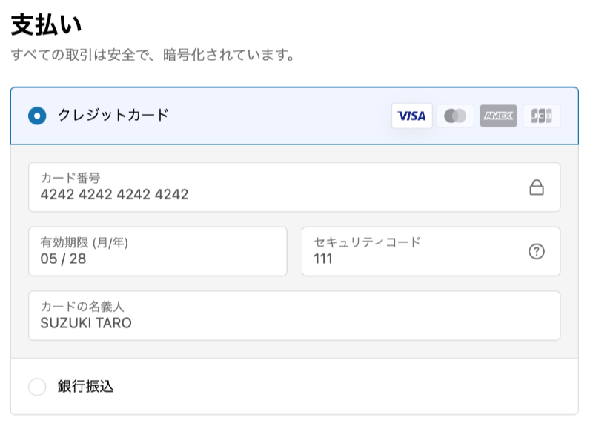Click the VISA card logo
This screenshot has height=426, width=593.
(x=411, y=116)
